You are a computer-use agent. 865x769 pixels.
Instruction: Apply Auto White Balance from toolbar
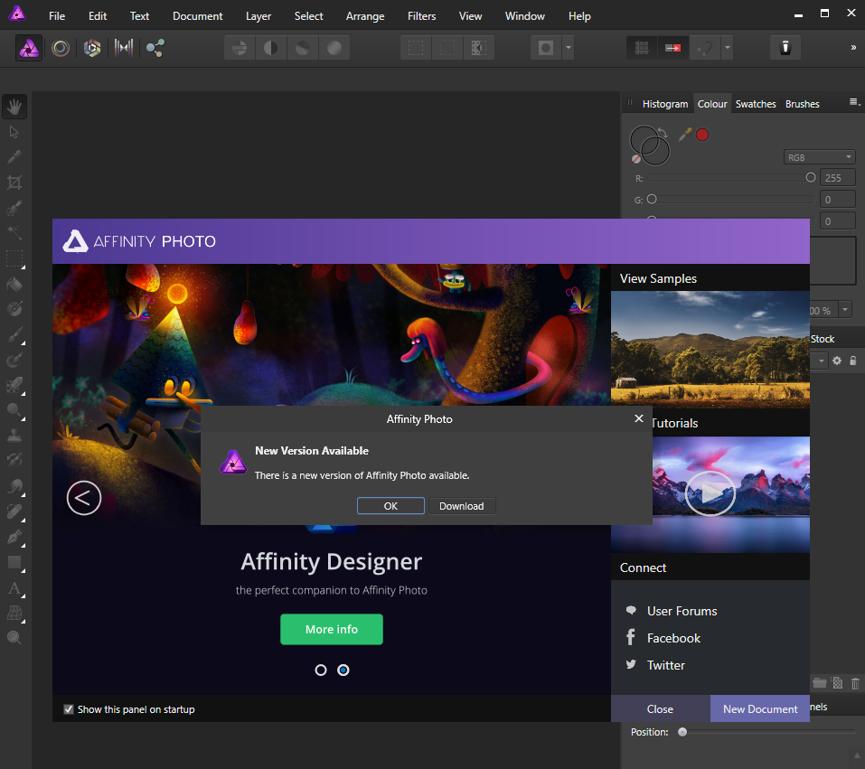(334, 48)
